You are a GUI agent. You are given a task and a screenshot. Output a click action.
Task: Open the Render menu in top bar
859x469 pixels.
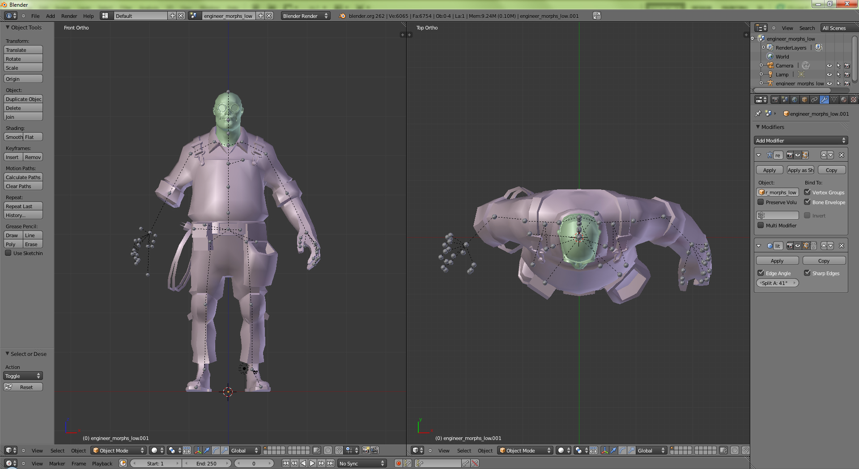pos(69,16)
